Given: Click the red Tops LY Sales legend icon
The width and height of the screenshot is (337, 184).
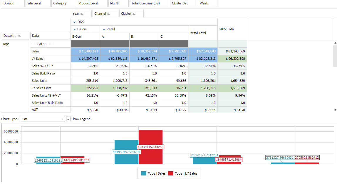Looking at the screenshot, I should (x=171, y=173).
